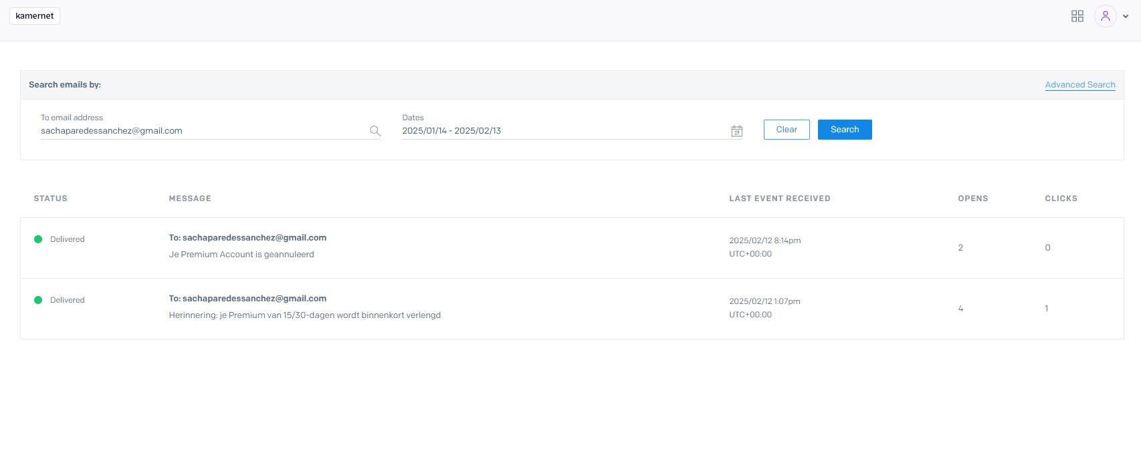Click the clicks count for Herinnering email
1141x455 pixels.
[1047, 309]
